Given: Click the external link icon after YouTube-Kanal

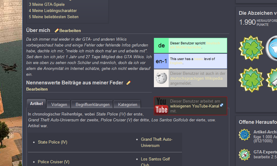Looking at the screenshot, I should [x=222, y=105].
